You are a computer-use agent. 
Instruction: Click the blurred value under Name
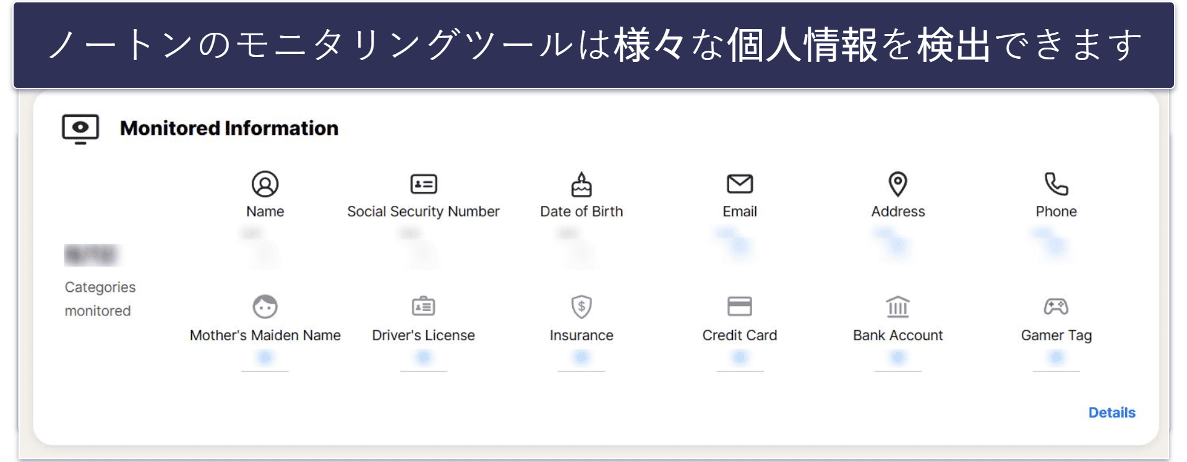260,247
